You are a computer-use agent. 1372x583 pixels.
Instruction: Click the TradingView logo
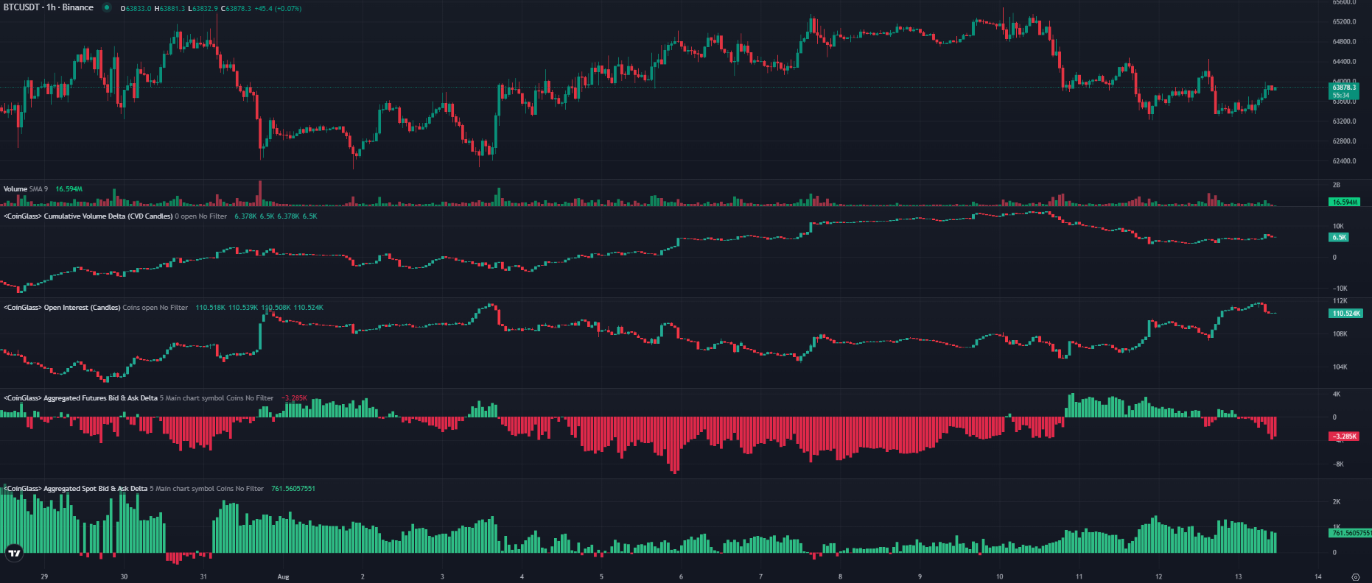13,553
